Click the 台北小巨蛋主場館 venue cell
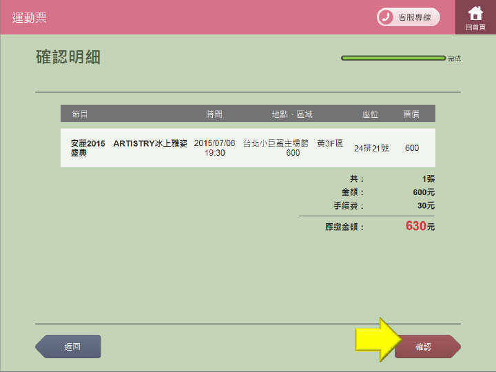 276,143
